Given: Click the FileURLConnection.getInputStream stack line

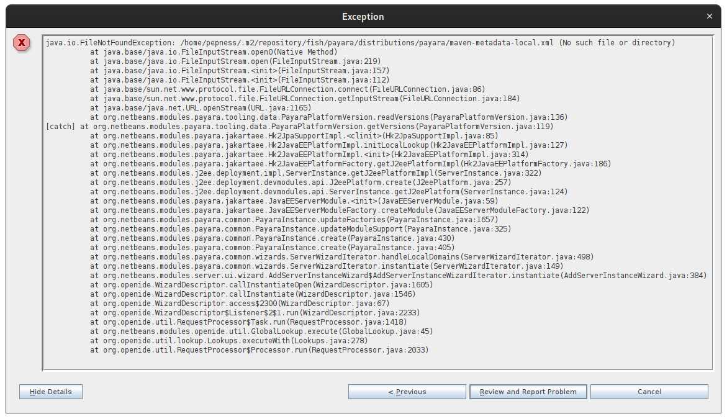Looking at the screenshot, I should (305, 98).
